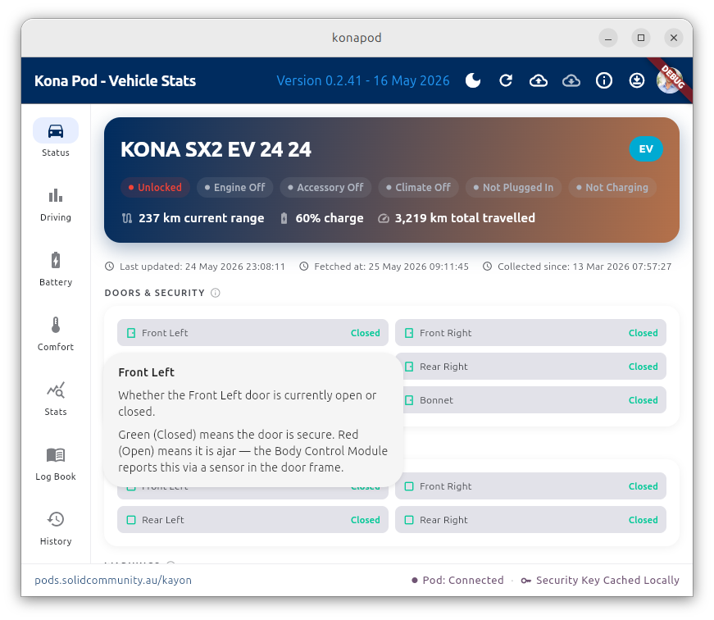
Task: Click the cloud download icon
Action: click(x=571, y=80)
